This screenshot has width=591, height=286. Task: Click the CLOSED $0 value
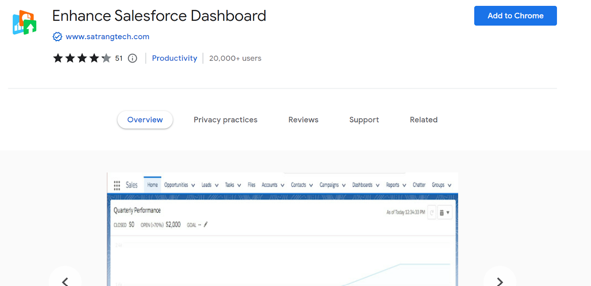coord(124,225)
